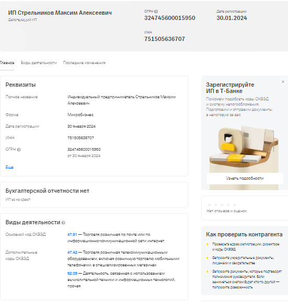This screenshot has height=302, width=288.
Task: Open OKVED code 62.09 link
Action: (72, 274)
